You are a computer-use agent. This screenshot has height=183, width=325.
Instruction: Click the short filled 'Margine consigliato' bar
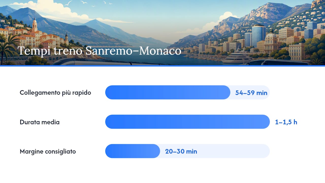133,151
